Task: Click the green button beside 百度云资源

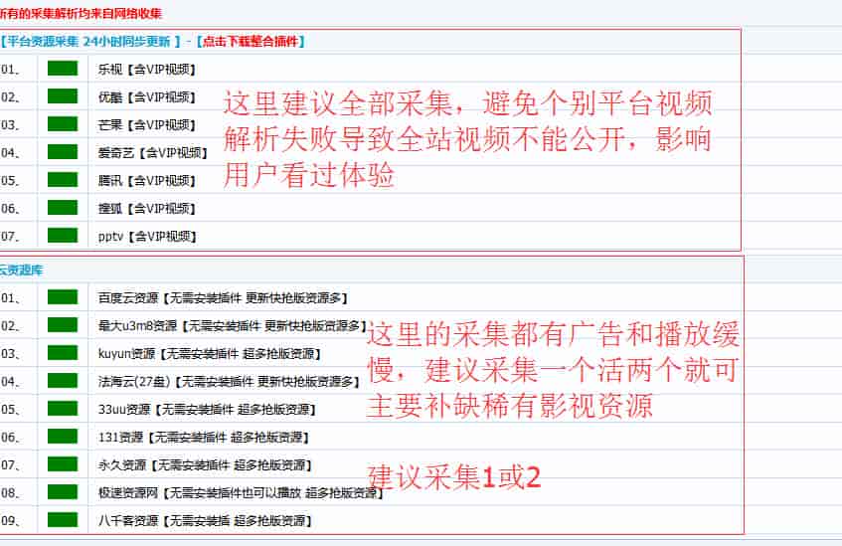Action: (x=63, y=297)
